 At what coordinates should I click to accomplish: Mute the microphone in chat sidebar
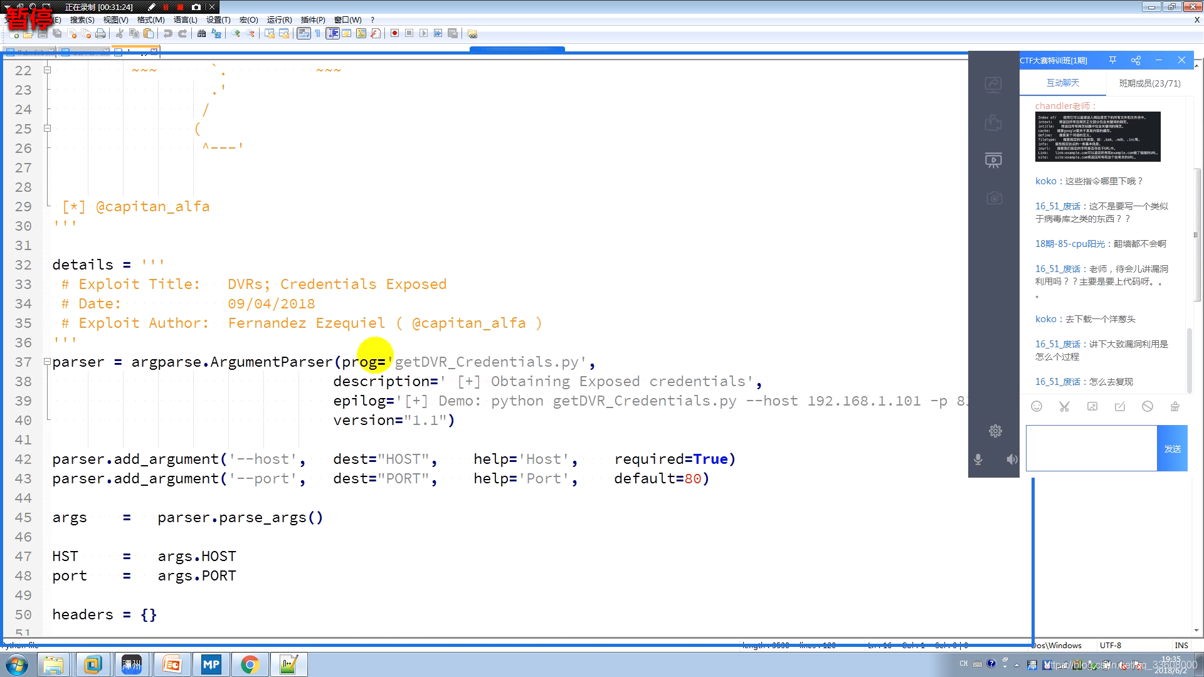click(978, 459)
